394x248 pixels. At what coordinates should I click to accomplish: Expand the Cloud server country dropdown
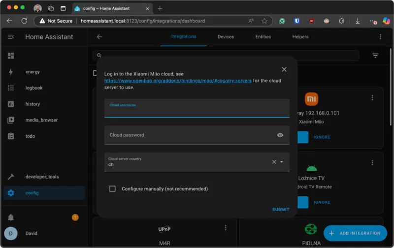tap(281, 162)
